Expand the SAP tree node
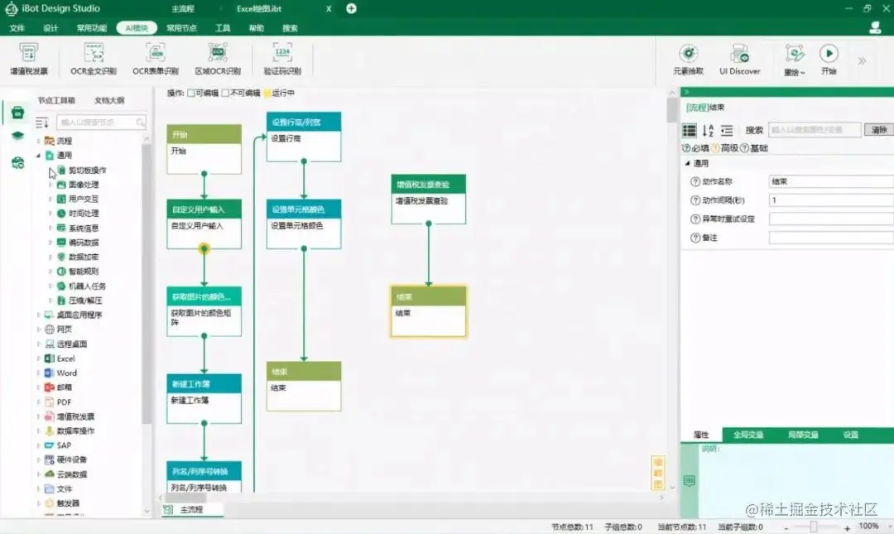The height and width of the screenshot is (534, 894). click(38, 445)
